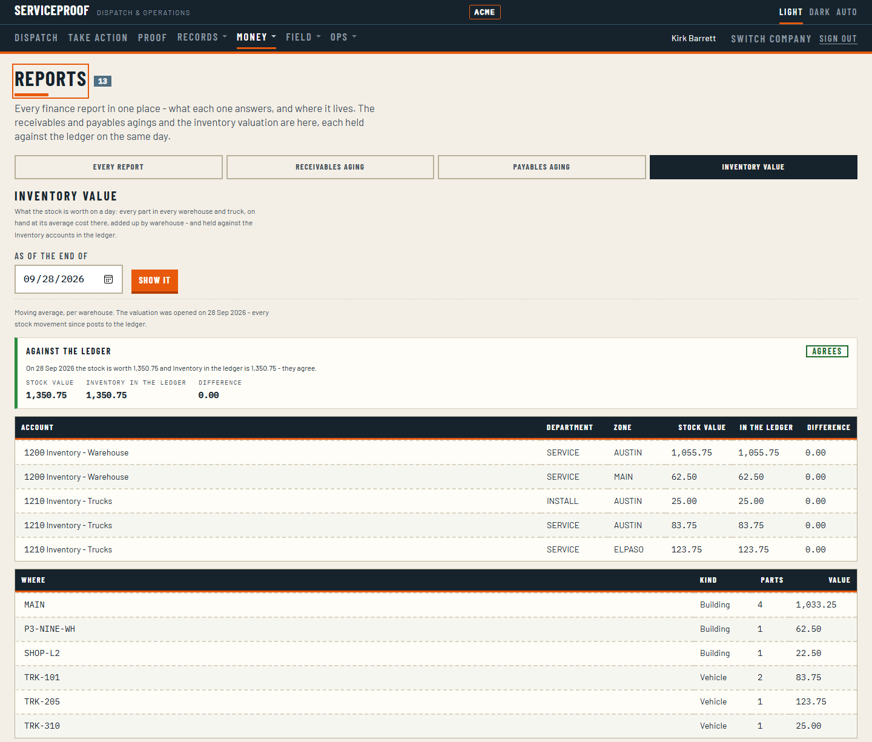Click the Stock Value column header
The height and width of the screenshot is (742, 872).
coord(702,428)
